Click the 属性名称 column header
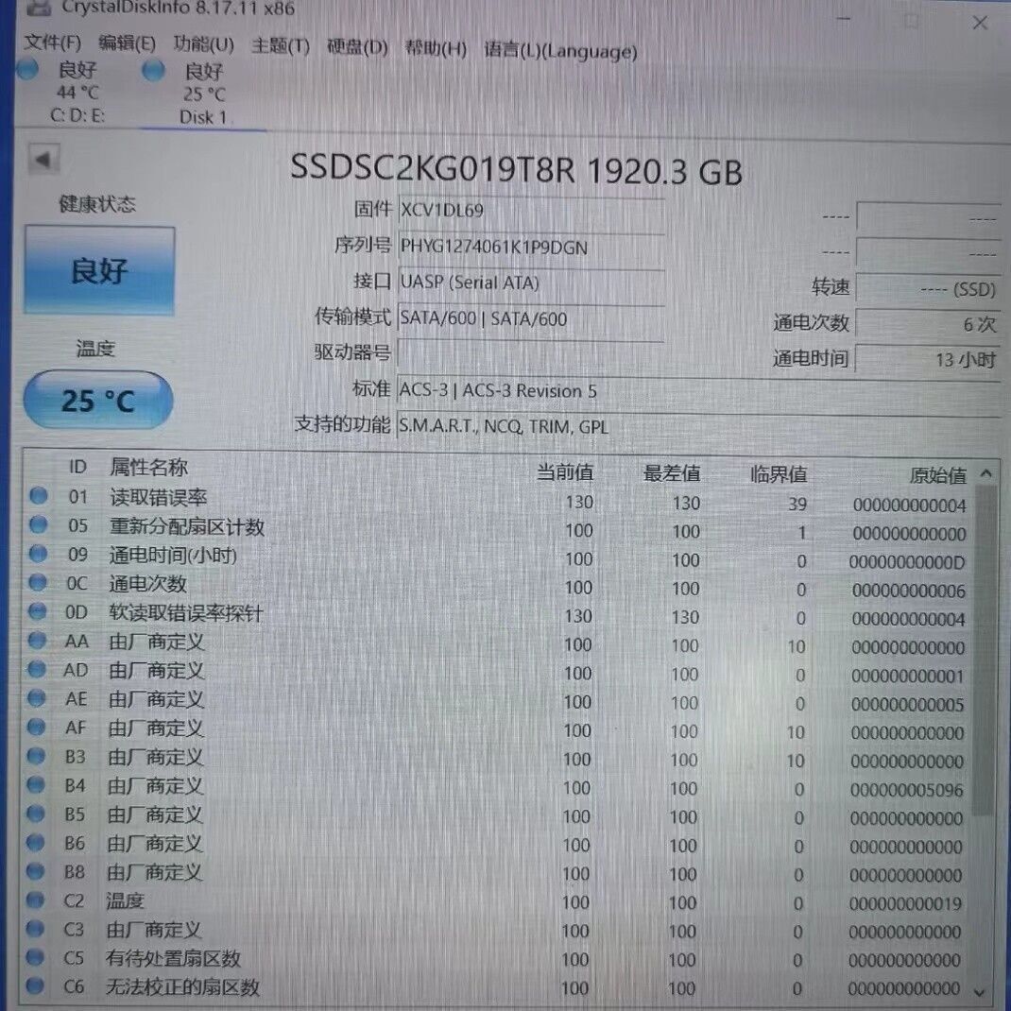1011x1011 pixels. 148,467
